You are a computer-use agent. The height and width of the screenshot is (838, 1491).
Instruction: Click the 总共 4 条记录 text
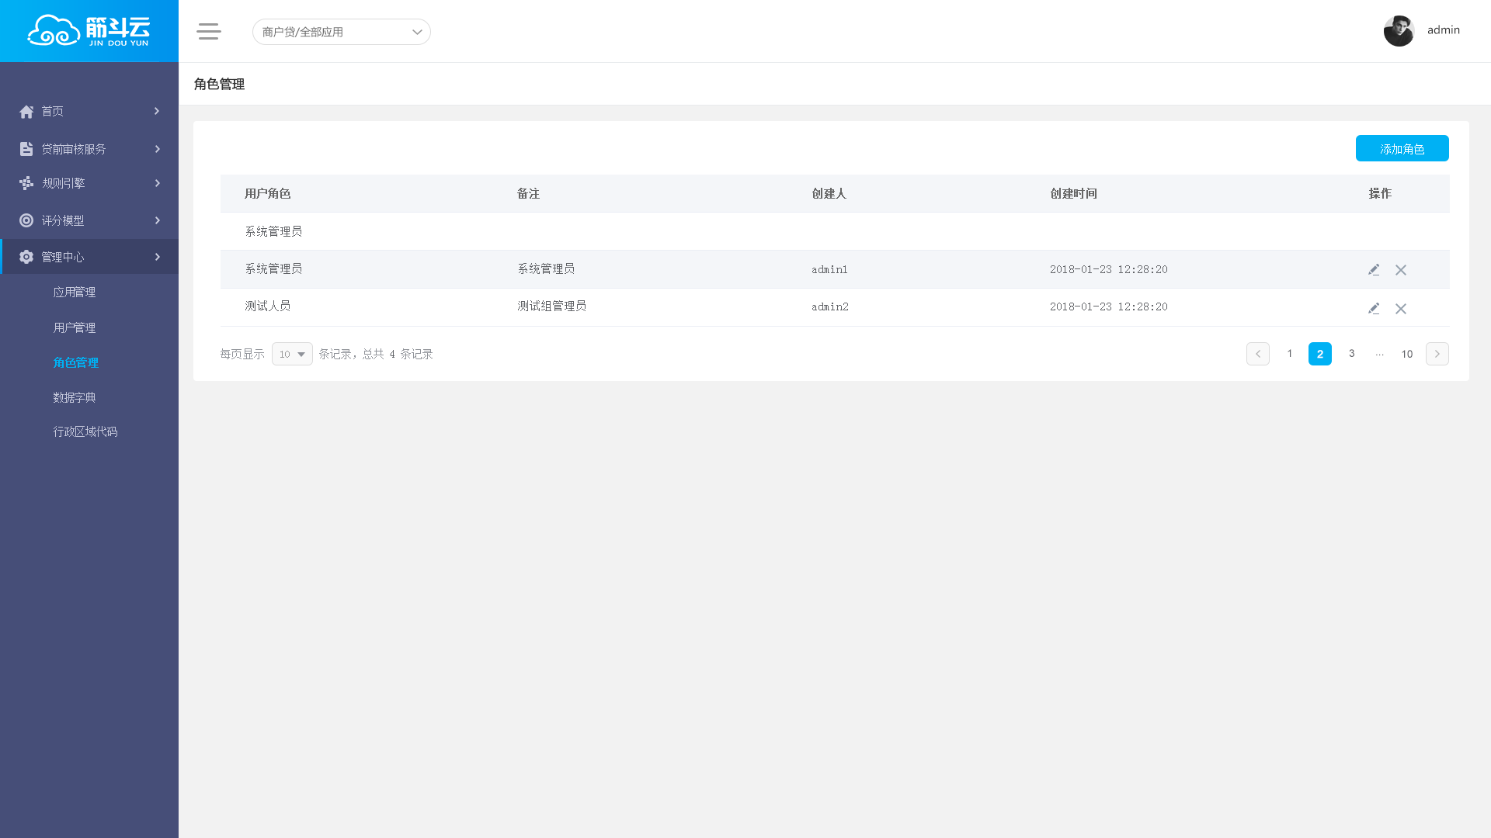click(398, 355)
